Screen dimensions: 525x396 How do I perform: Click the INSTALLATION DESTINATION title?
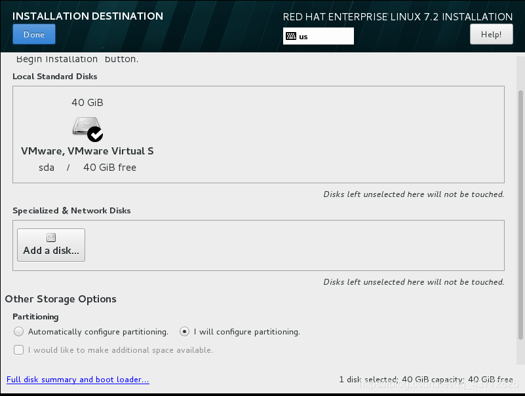point(88,16)
